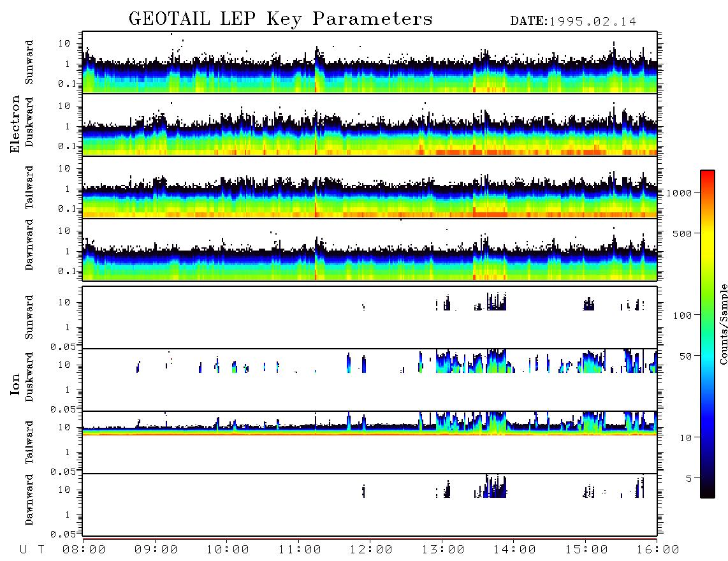This screenshot has height=561, width=728.
Task: Click the 100 color bar tick label
Action: coord(683,316)
